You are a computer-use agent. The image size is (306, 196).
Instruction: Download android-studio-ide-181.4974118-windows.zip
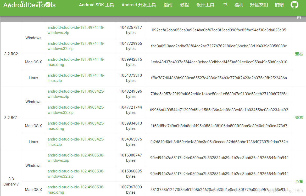76,30
